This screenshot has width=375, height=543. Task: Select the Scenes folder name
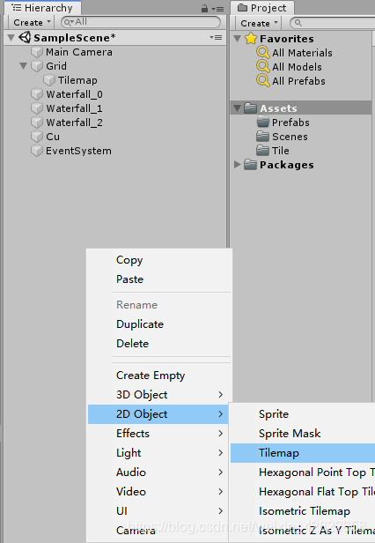click(x=290, y=137)
